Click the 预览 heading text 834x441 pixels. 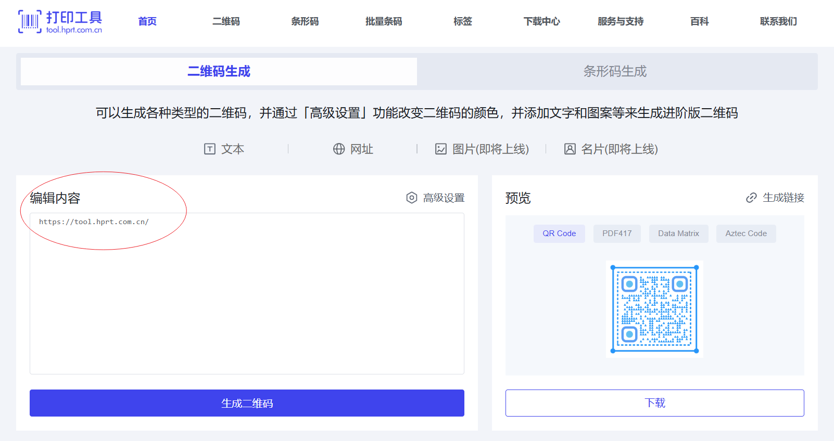[518, 198]
